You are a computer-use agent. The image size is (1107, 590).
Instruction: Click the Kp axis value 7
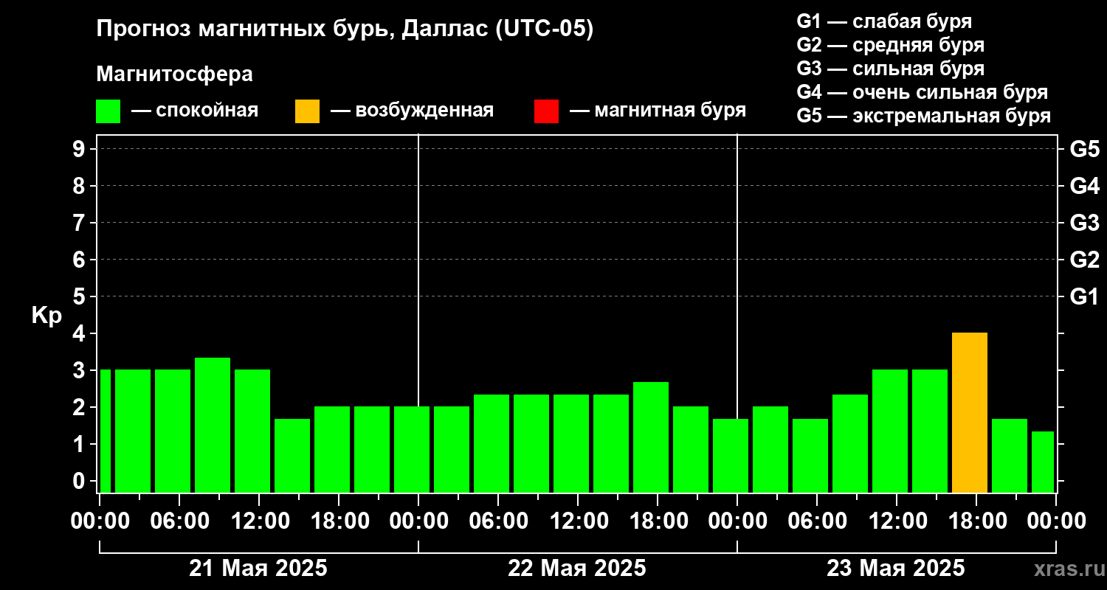tap(80, 223)
